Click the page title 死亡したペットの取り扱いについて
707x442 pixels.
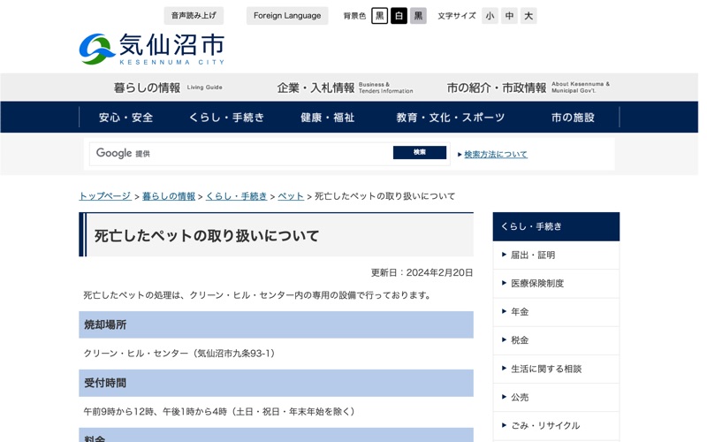coord(207,235)
